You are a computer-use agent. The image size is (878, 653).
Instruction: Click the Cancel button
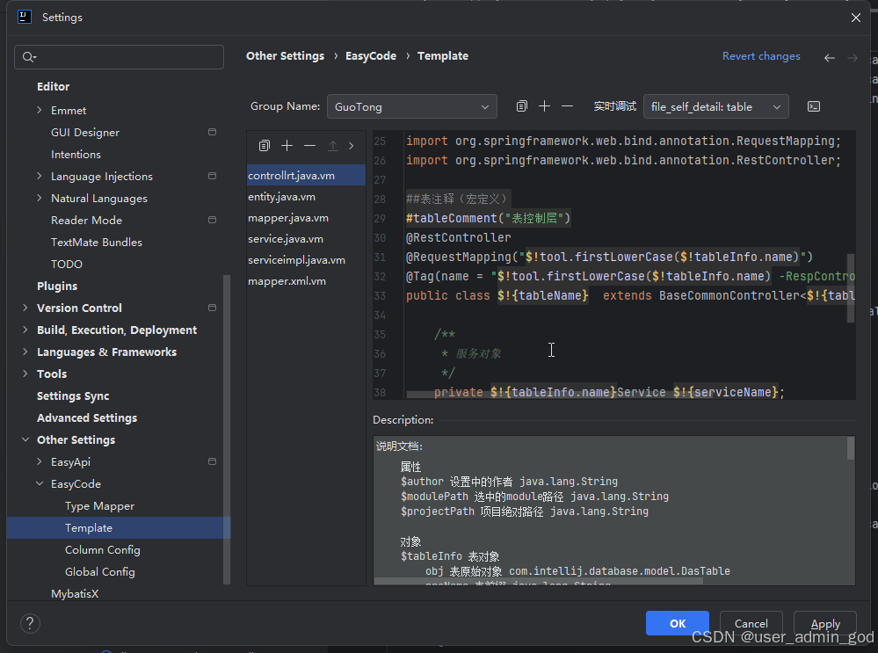tap(751, 623)
